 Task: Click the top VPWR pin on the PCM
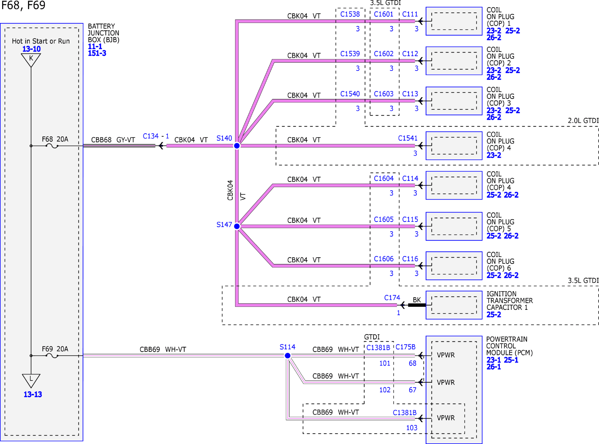tap(445, 355)
